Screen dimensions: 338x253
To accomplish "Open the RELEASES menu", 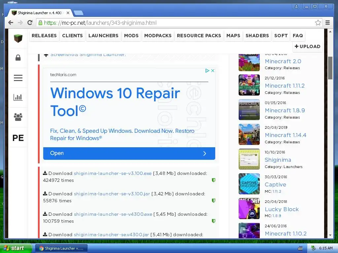I will pyautogui.click(x=44, y=36).
